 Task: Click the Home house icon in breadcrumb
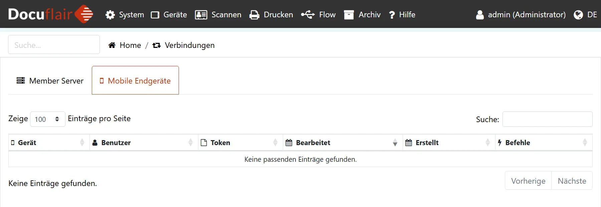[112, 45]
